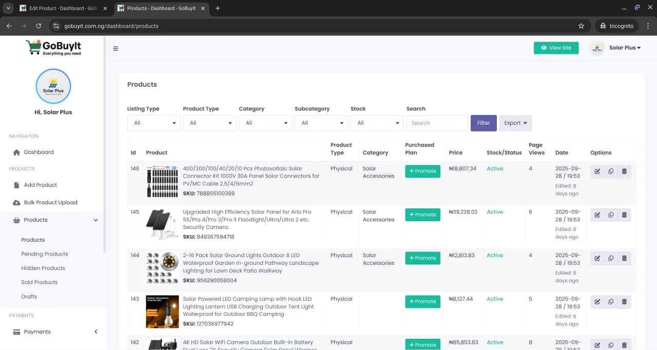Click the Filter button
The height and width of the screenshot is (350, 657).
484,123
